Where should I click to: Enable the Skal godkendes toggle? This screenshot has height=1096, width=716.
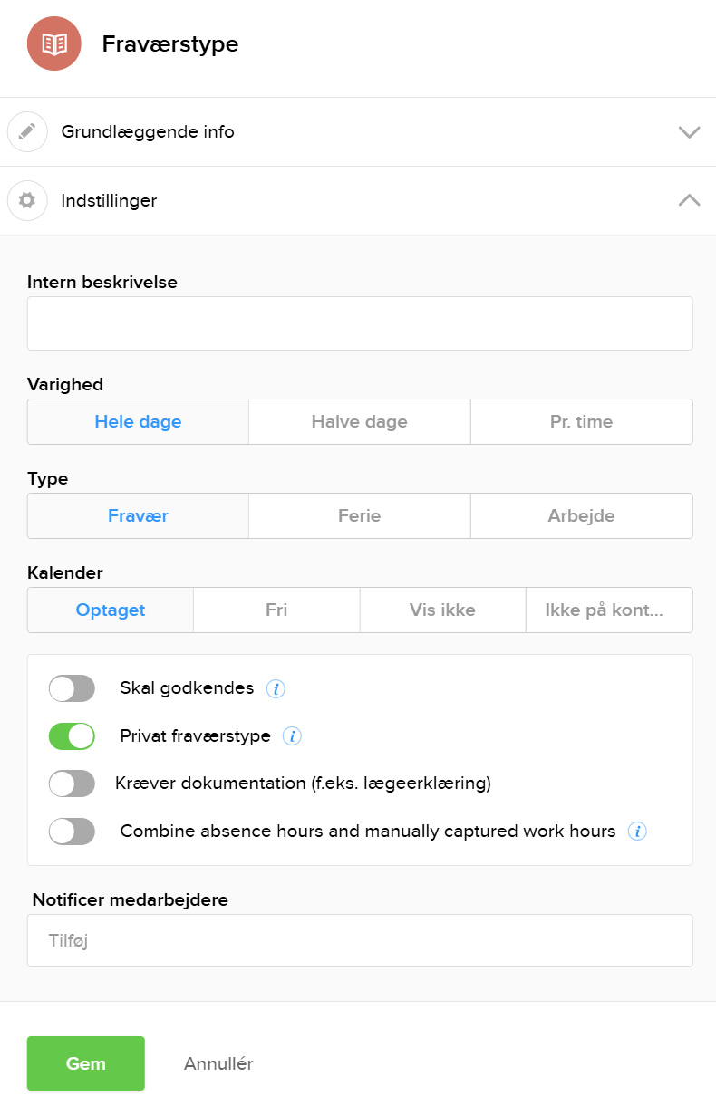(72, 688)
